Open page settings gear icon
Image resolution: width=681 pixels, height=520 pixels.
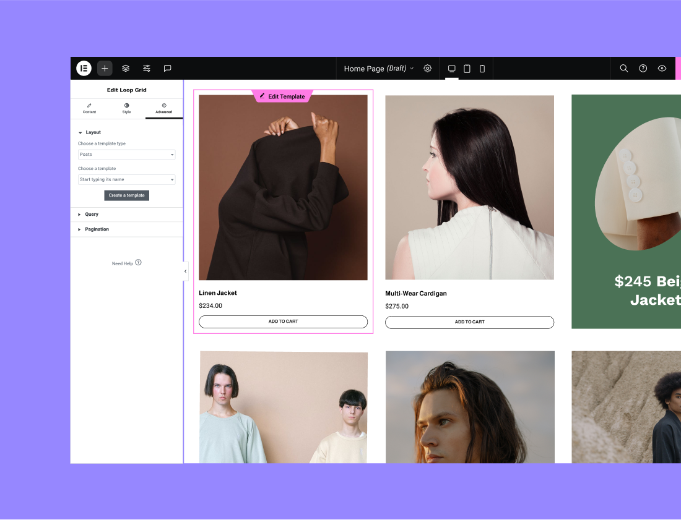click(427, 69)
